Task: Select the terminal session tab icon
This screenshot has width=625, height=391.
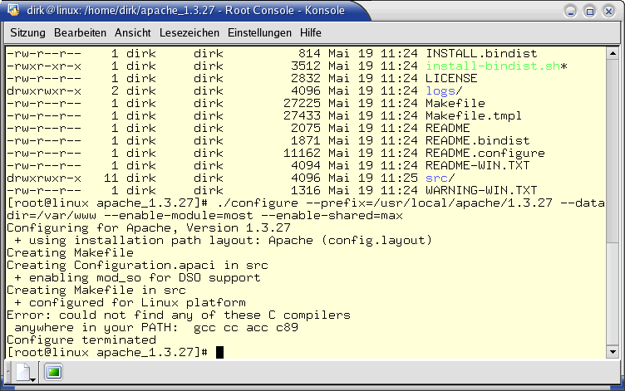Action: point(53,372)
